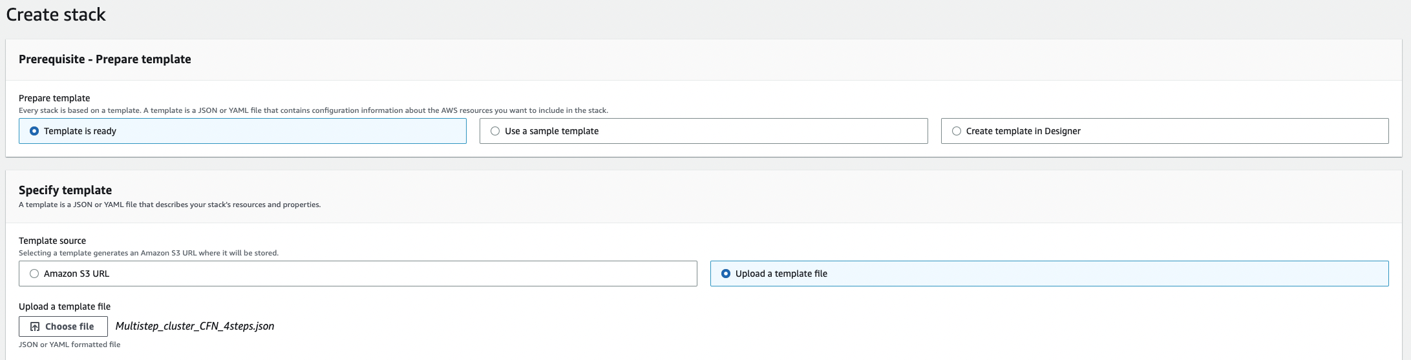Screen dimensions: 1411x360
Task: Click the JSON or YAML formatted file hint
Action: click(70, 345)
